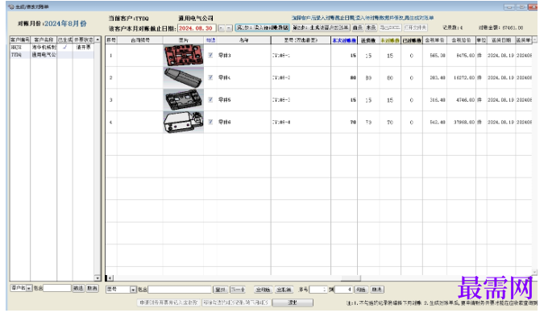548x313 pixels.
Task: Untick the selection checkbox for row 4
Action: [210, 122]
